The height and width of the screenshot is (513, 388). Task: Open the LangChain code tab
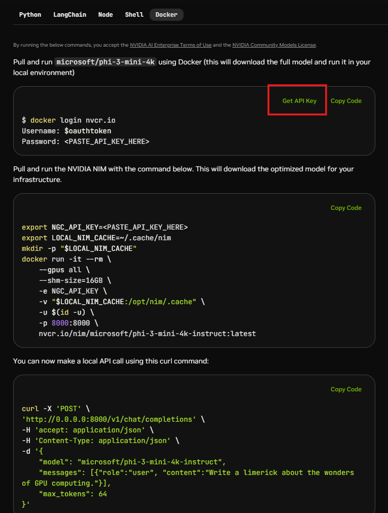point(69,15)
